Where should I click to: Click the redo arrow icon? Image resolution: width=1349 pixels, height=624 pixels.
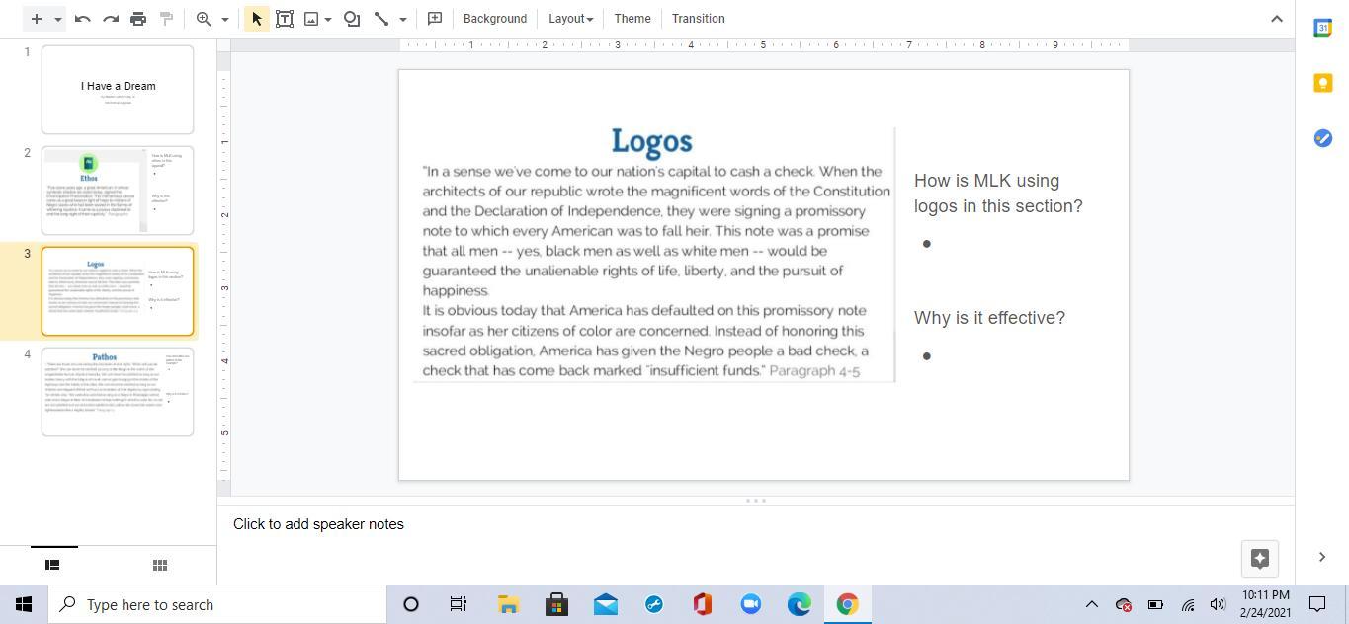(111, 19)
